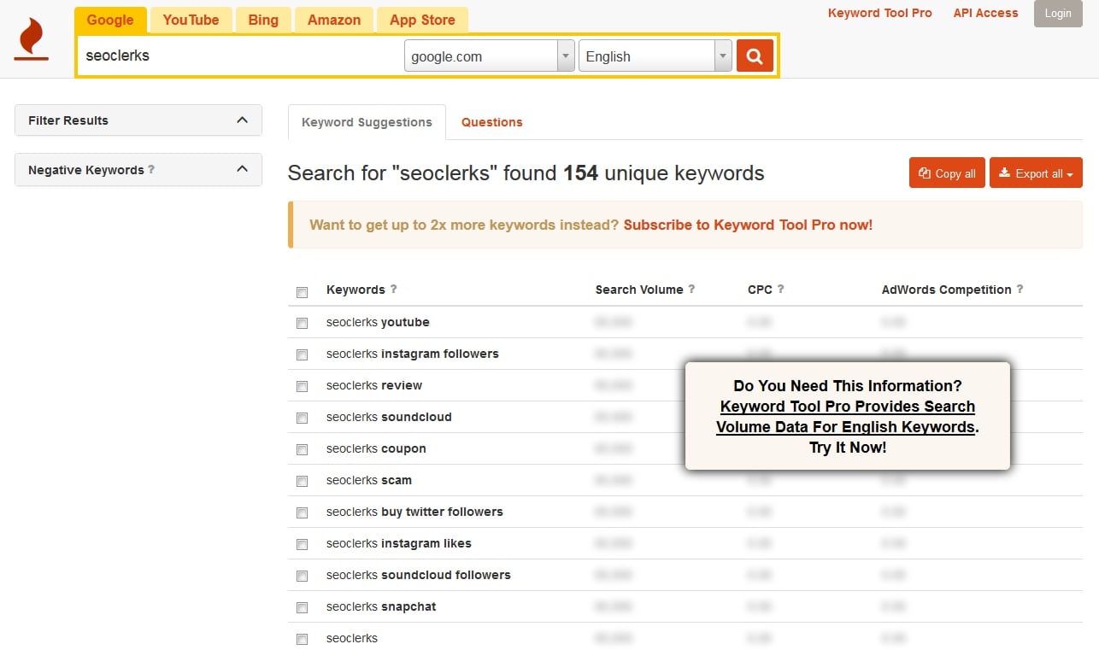Screen dimensions: 1099x650
Task: Click the Keywords column header
Action: (356, 290)
